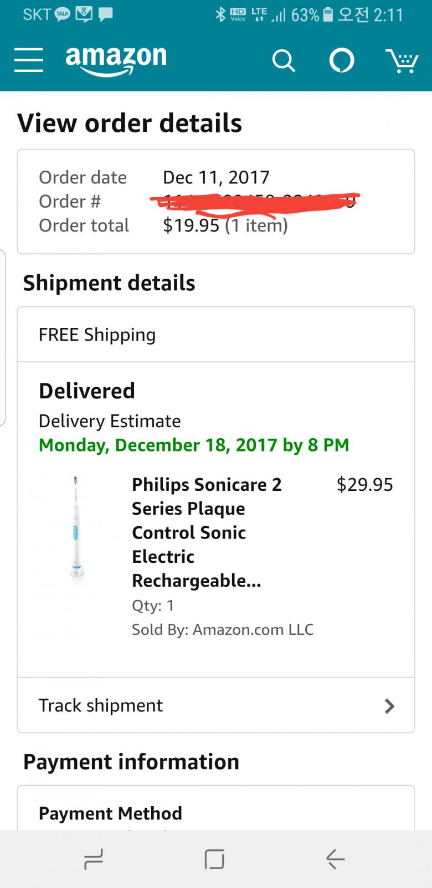Launch the Alexa voice assistant icon
432x888 pixels.
click(x=341, y=60)
